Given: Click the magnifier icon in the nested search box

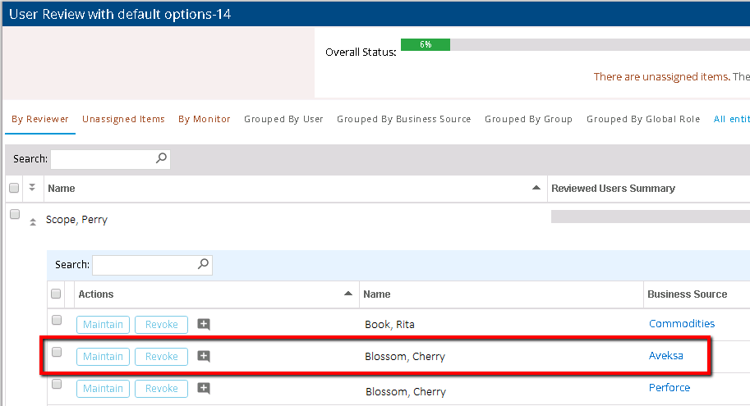Looking at the screenshot, I should point(203,265).
